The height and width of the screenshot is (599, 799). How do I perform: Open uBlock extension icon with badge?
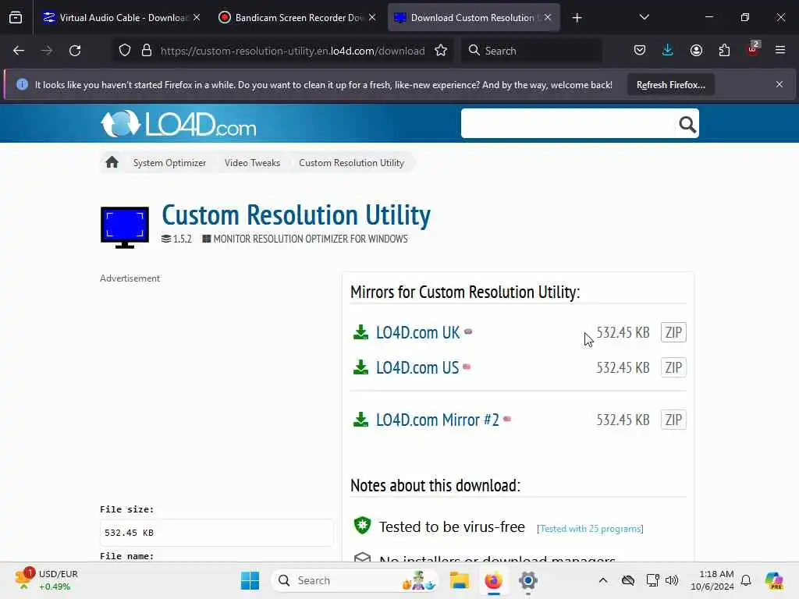coord(753,49)
